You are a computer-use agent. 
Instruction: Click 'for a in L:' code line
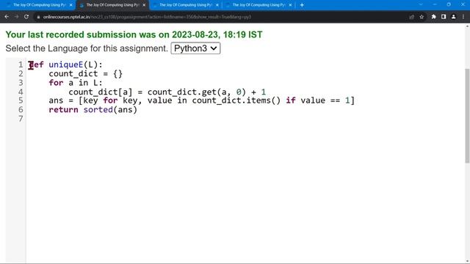pyautogui.click(x=76, y=83)
